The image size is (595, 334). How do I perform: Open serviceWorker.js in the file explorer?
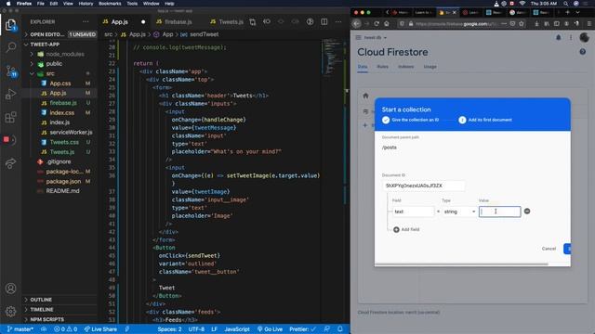point(71,132)
